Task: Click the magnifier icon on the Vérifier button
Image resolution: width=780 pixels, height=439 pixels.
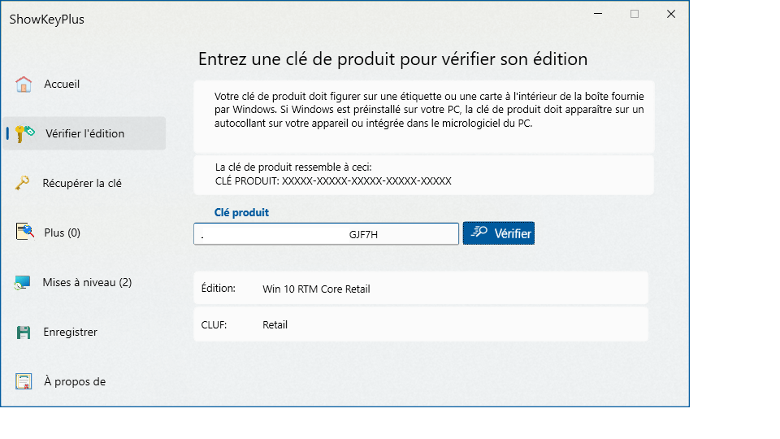Action: [x=479, y=232]
